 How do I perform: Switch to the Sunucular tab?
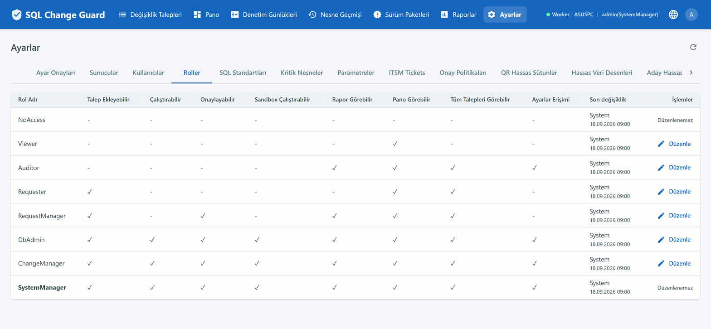coord(104,73)
